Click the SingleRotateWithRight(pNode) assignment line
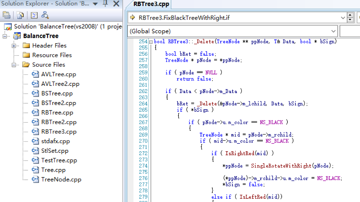This screenshot has width=360, height=202. (x=278, y=166)
